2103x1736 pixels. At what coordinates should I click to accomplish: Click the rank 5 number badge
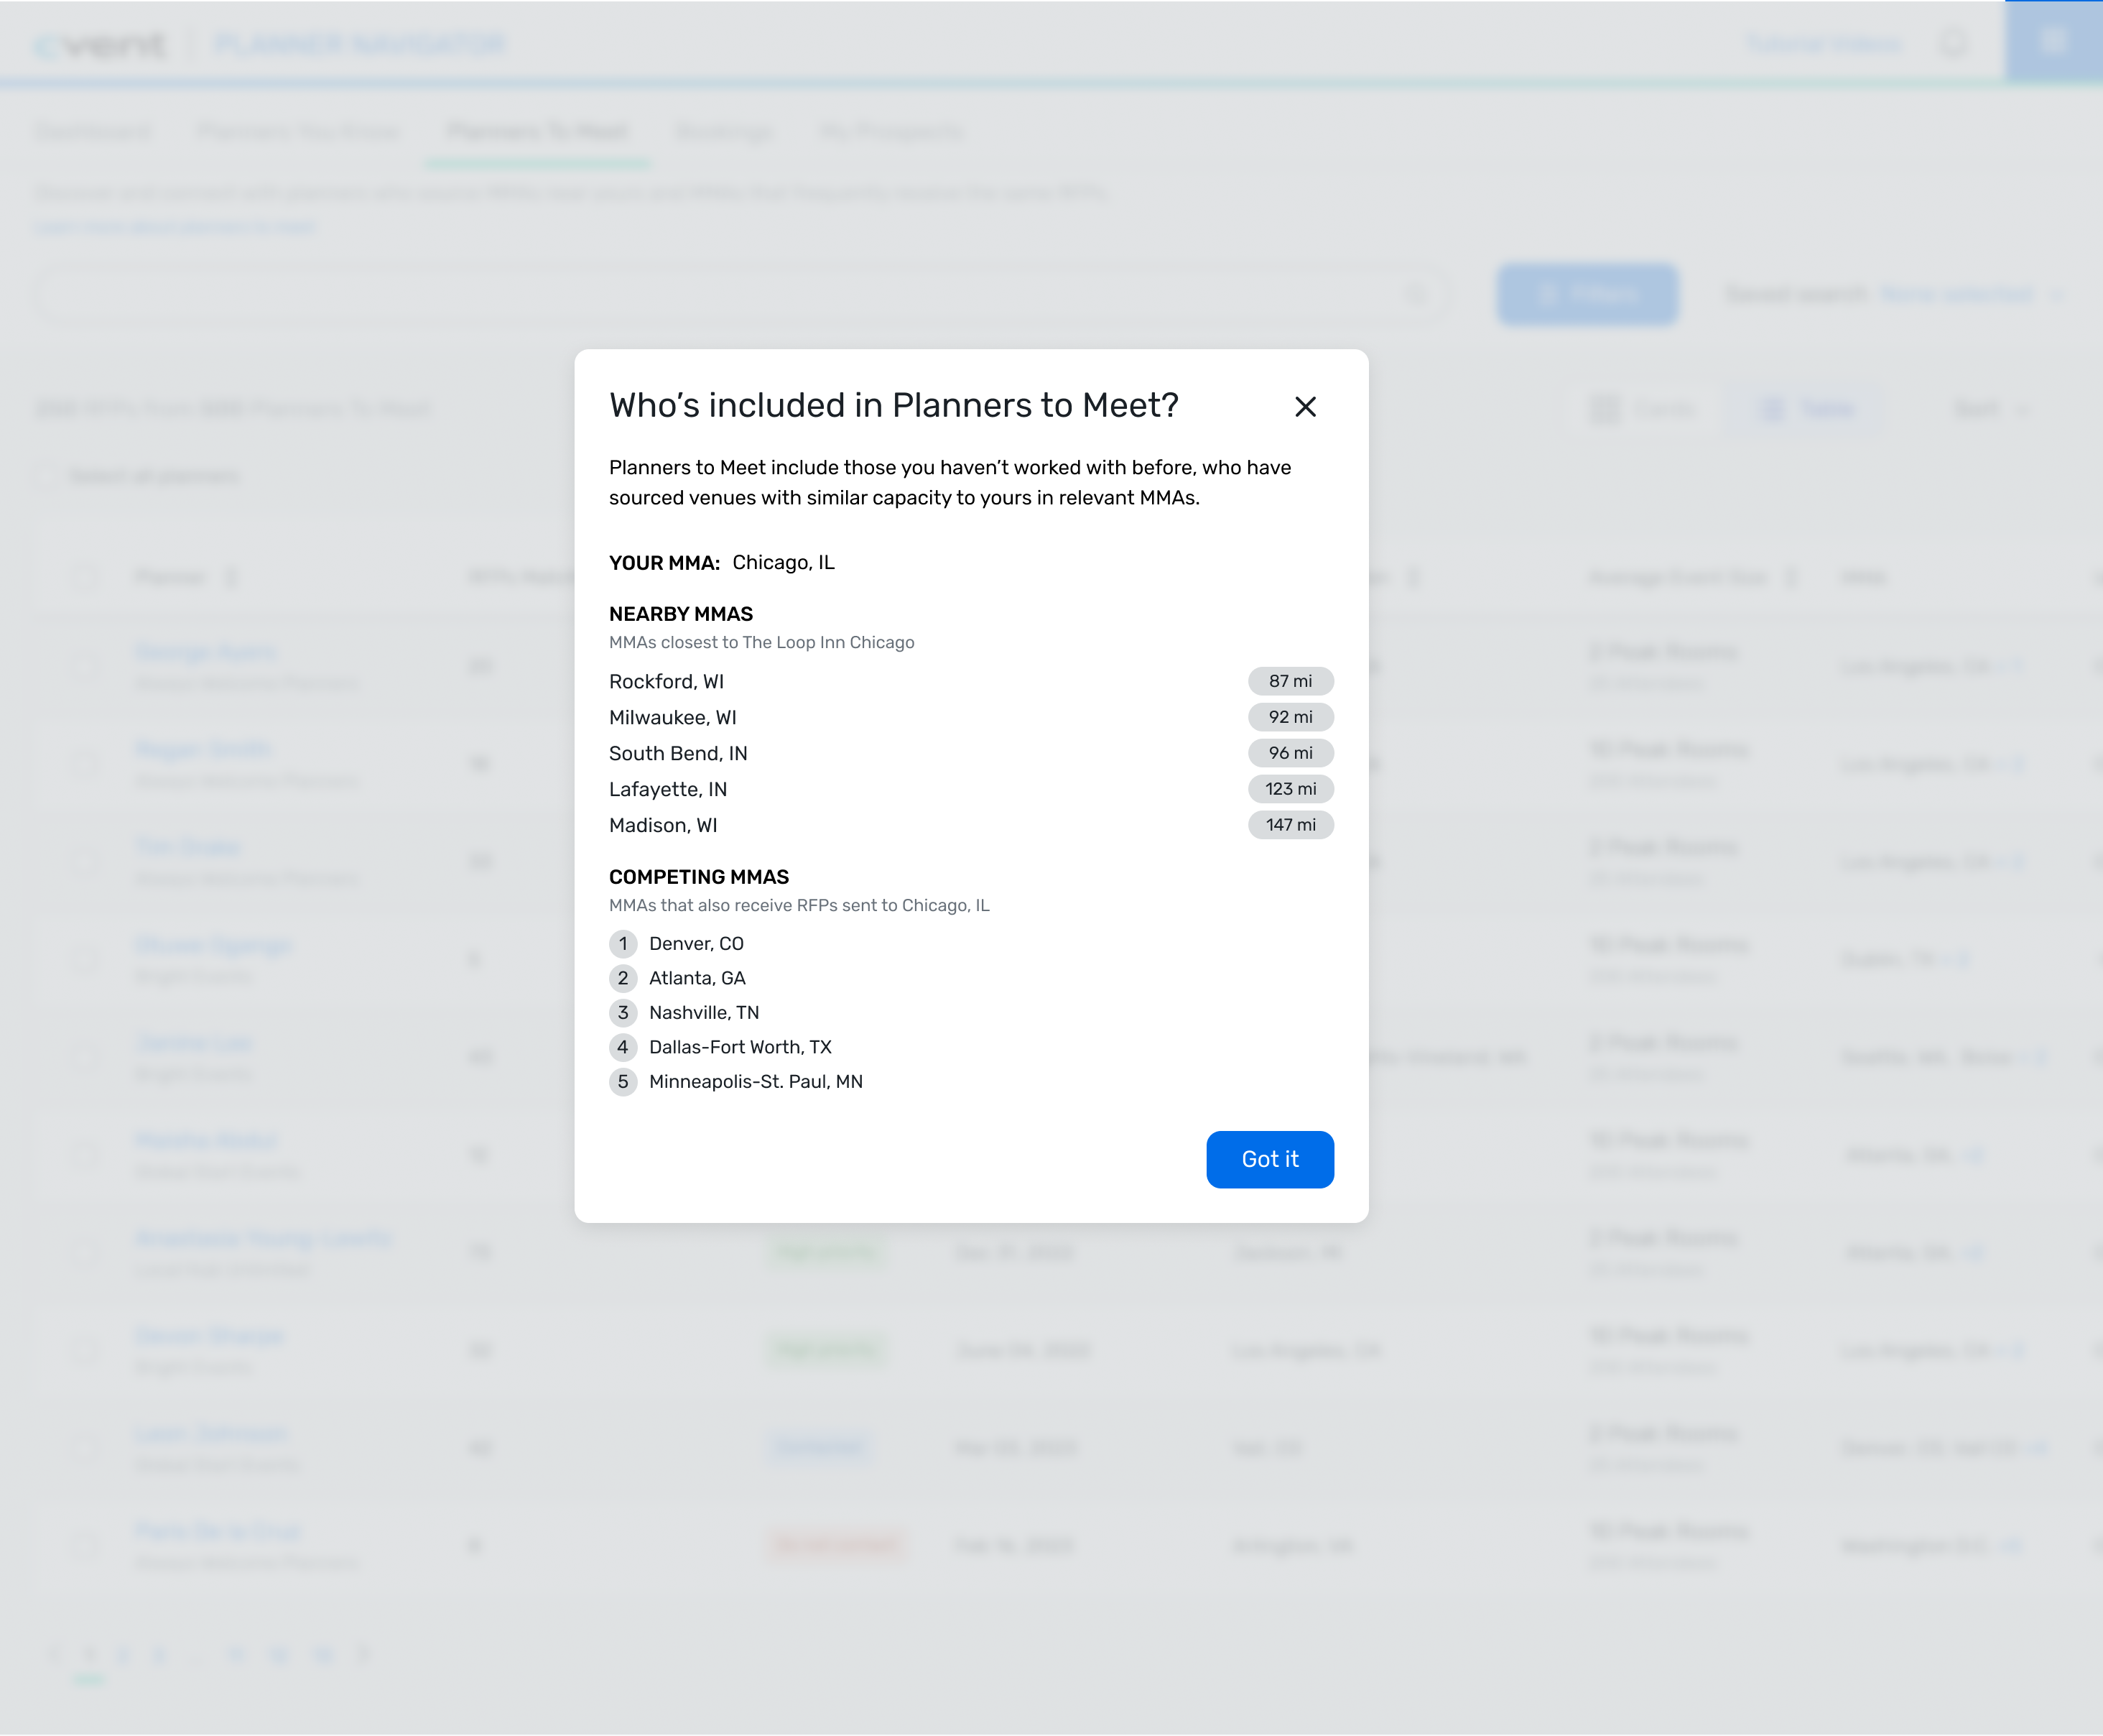[623, 1081]
